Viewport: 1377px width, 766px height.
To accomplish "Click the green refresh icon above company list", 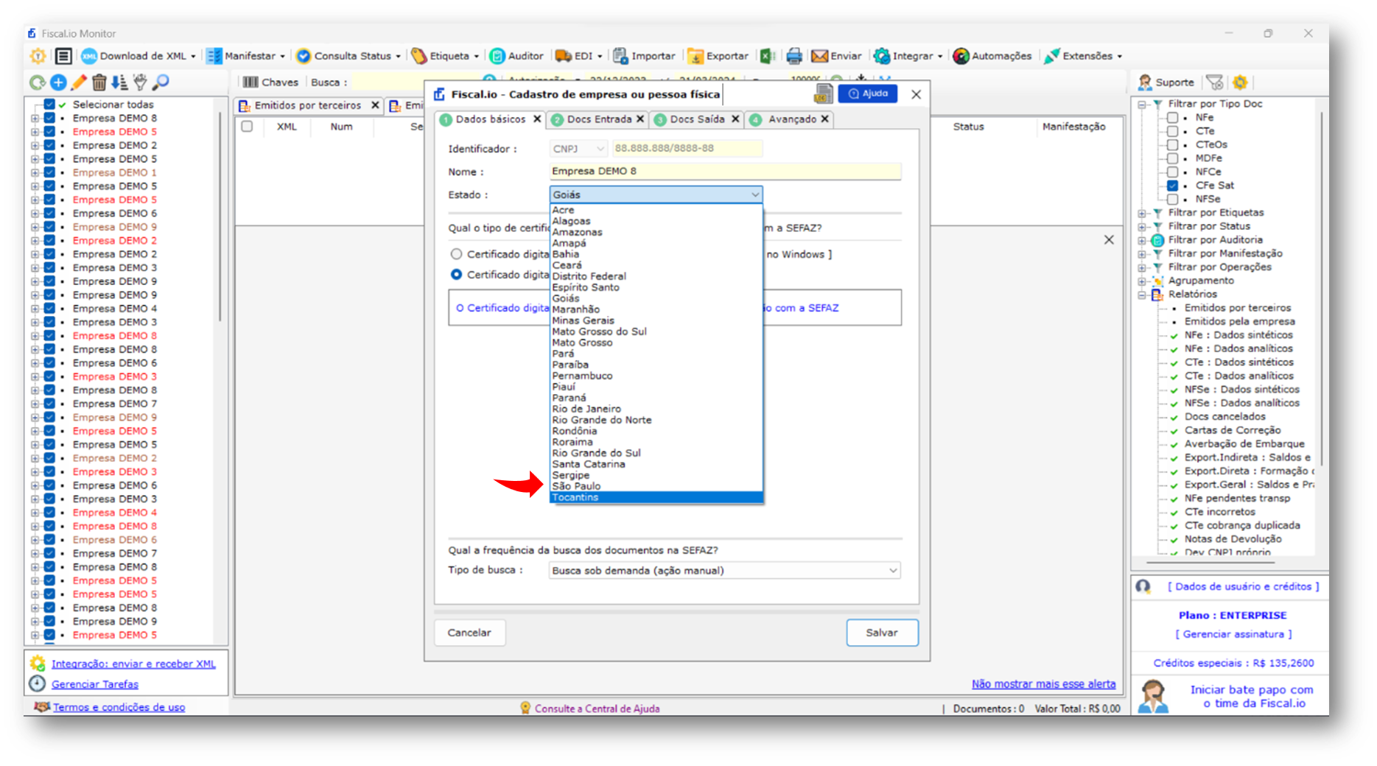I will (x=38, y=82).
